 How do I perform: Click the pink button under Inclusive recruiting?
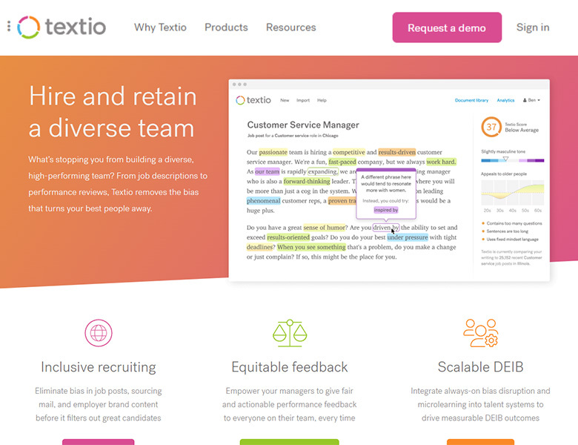tap(99, 442)
